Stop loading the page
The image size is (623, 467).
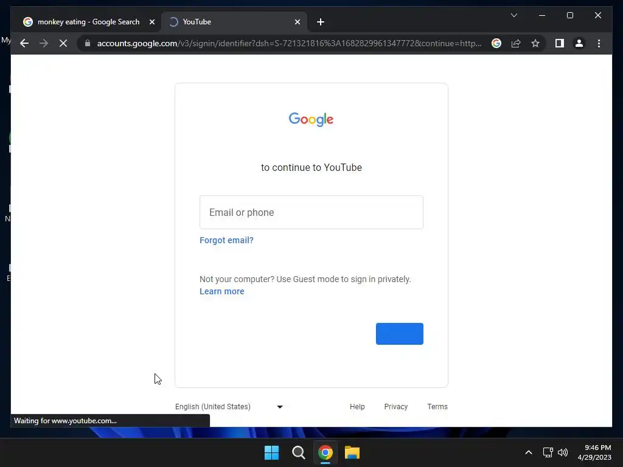(63, 43)
